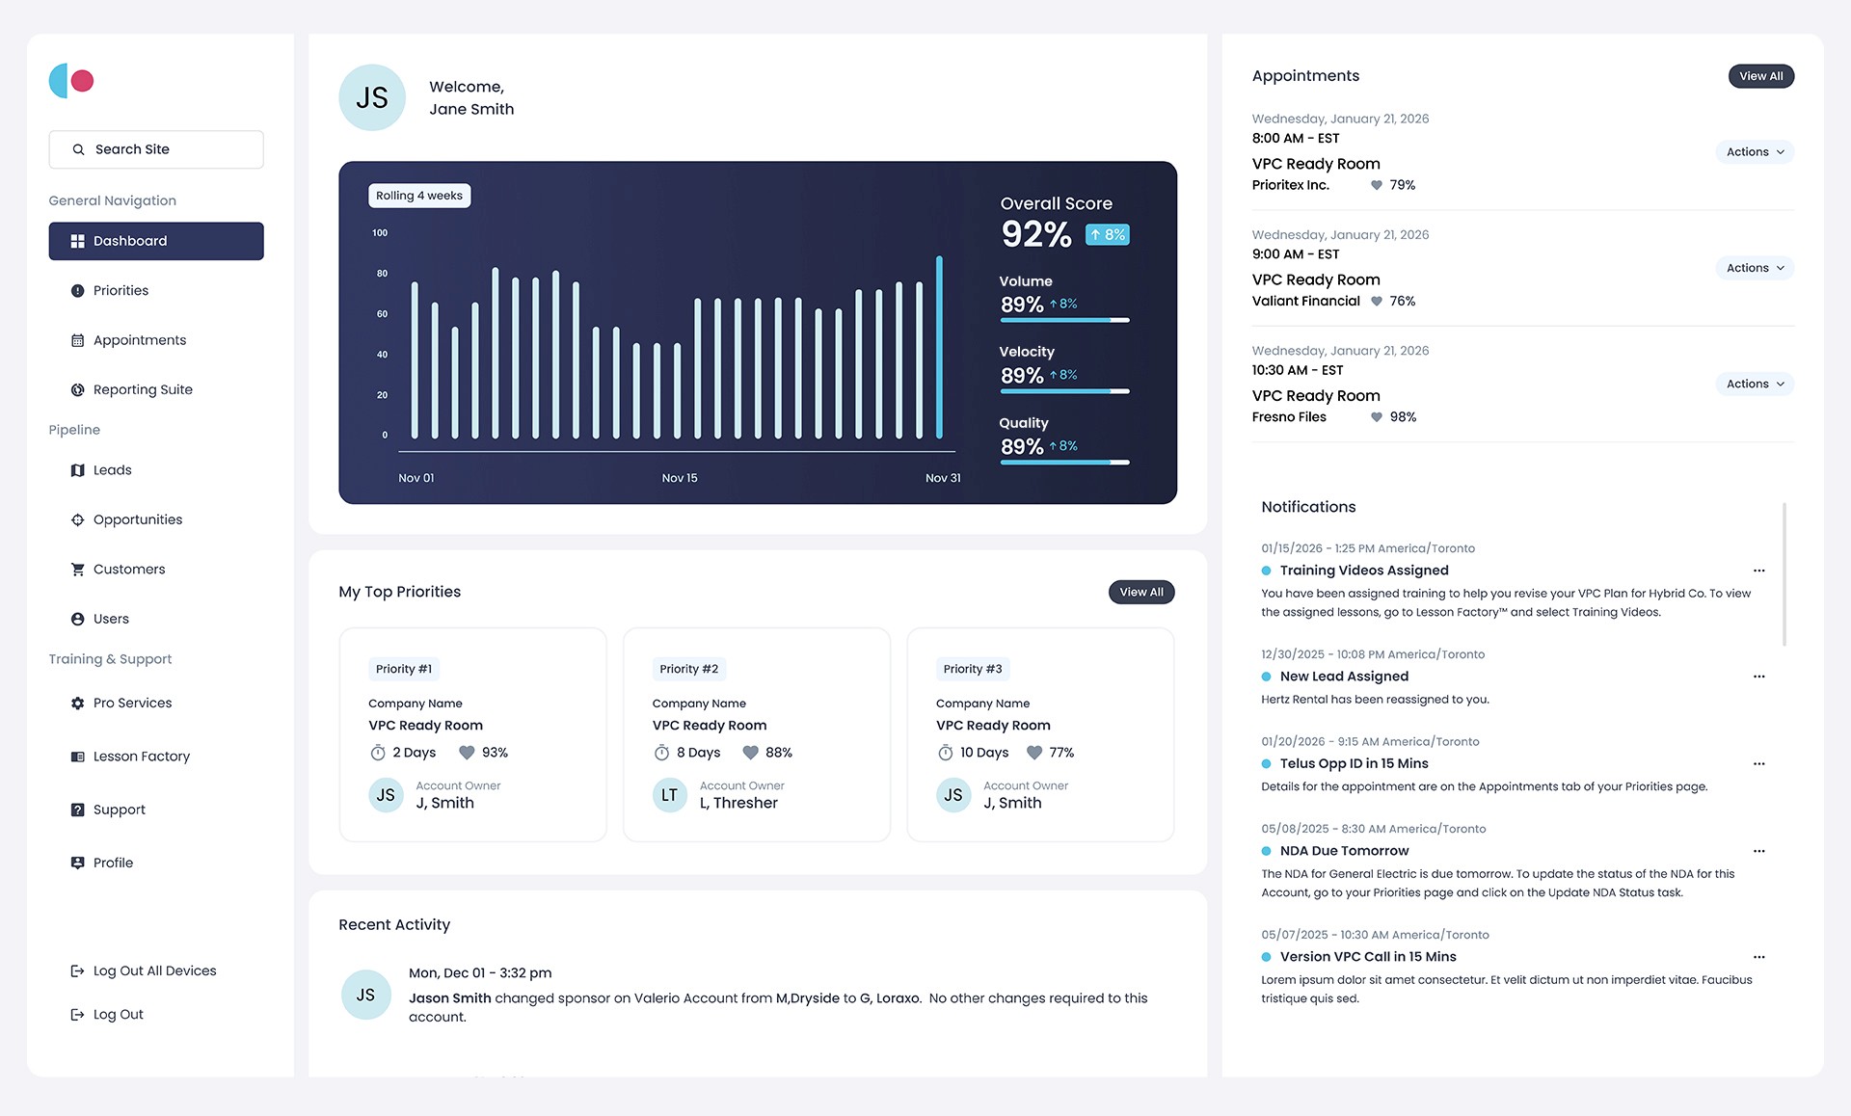
Task: Click the Leads map icon
Action: pos(77,470)
